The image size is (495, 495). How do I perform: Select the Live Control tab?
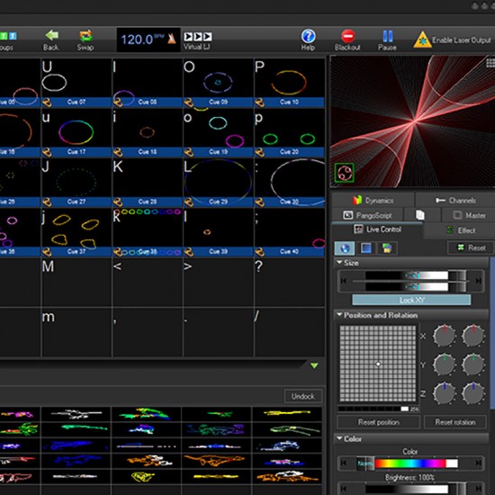click(x=377, y=229)
